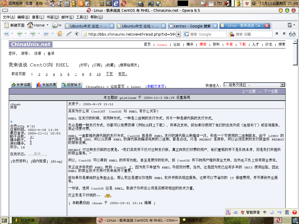The height and width of the screenshot is (224, 299).
Task: Click the New Page document icon
Action: tap(6, 25)
